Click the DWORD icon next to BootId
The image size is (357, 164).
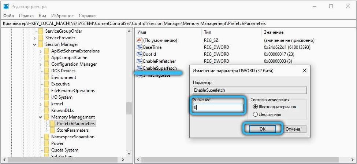[x=140, y=54]
